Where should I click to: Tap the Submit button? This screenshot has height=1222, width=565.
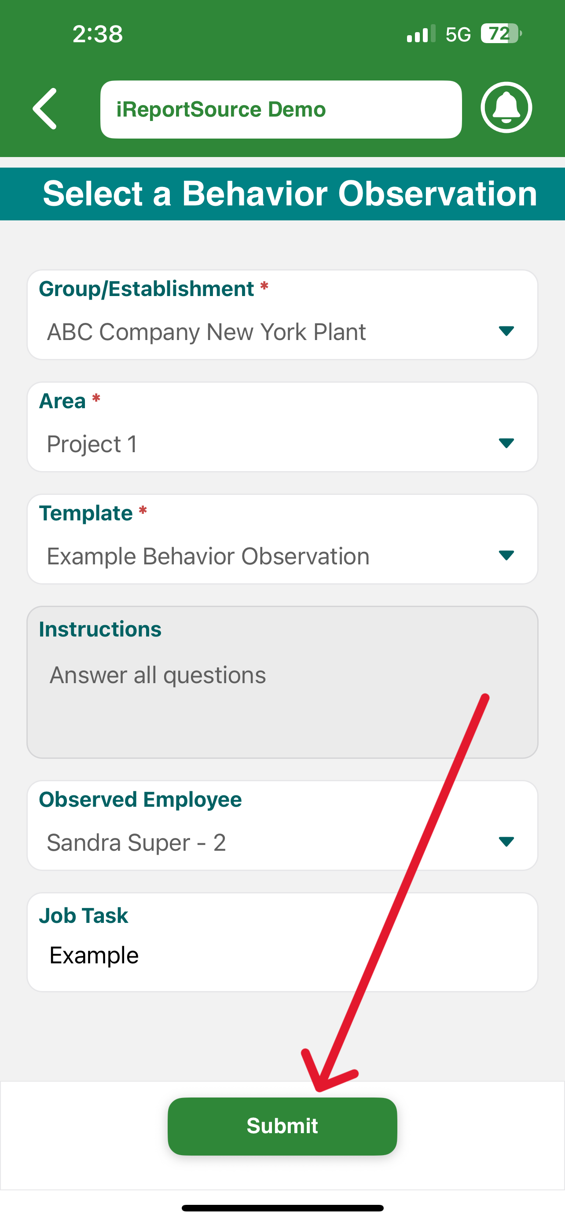[282, 1126]
